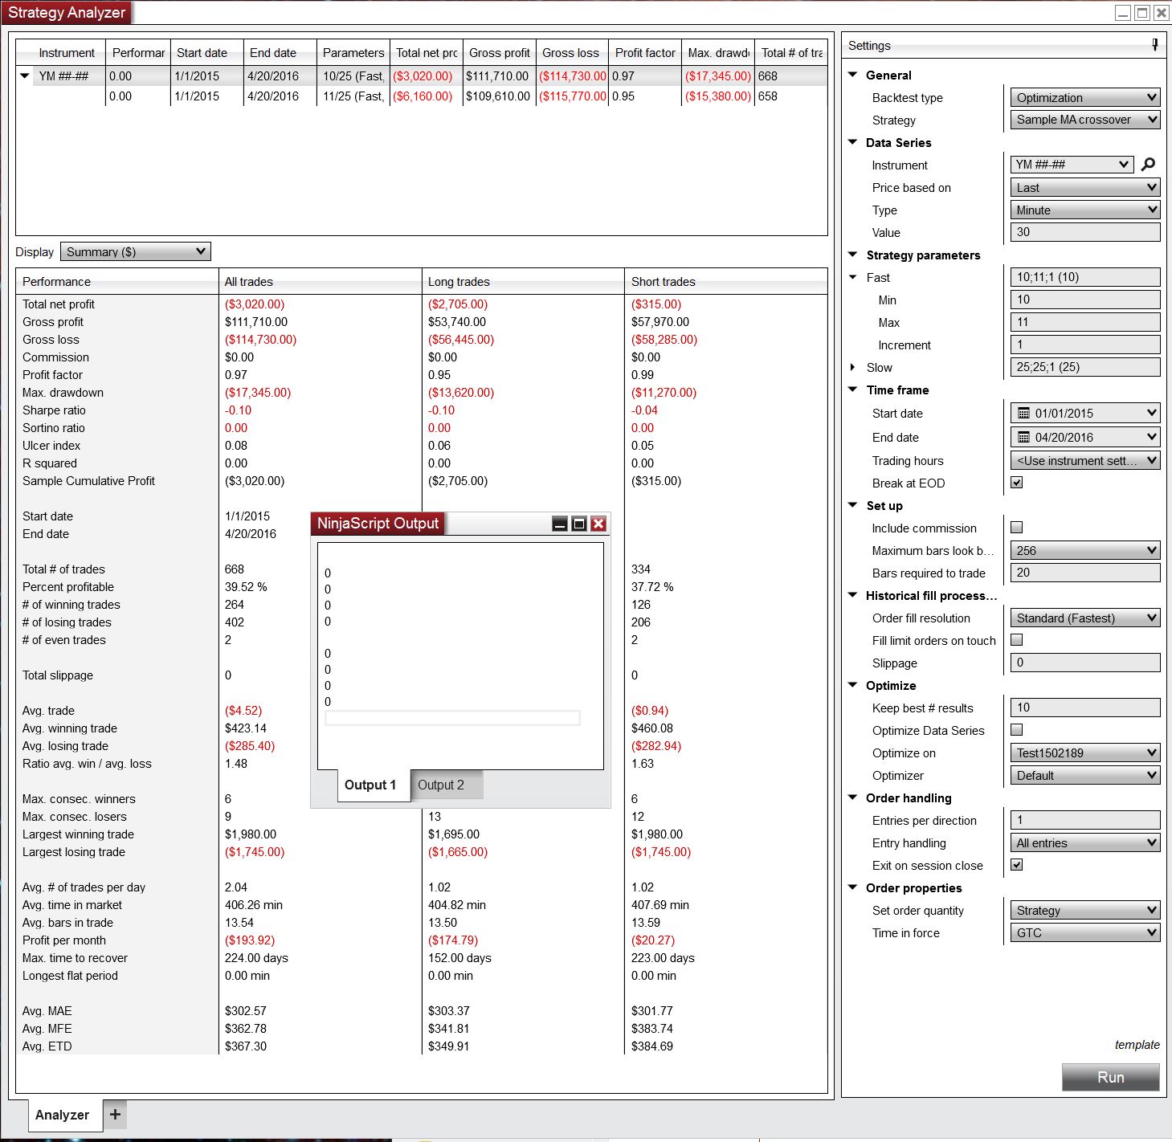Collapse the Order properties section
This screenshot has height=1142, width=1172.
pos(853,887)
